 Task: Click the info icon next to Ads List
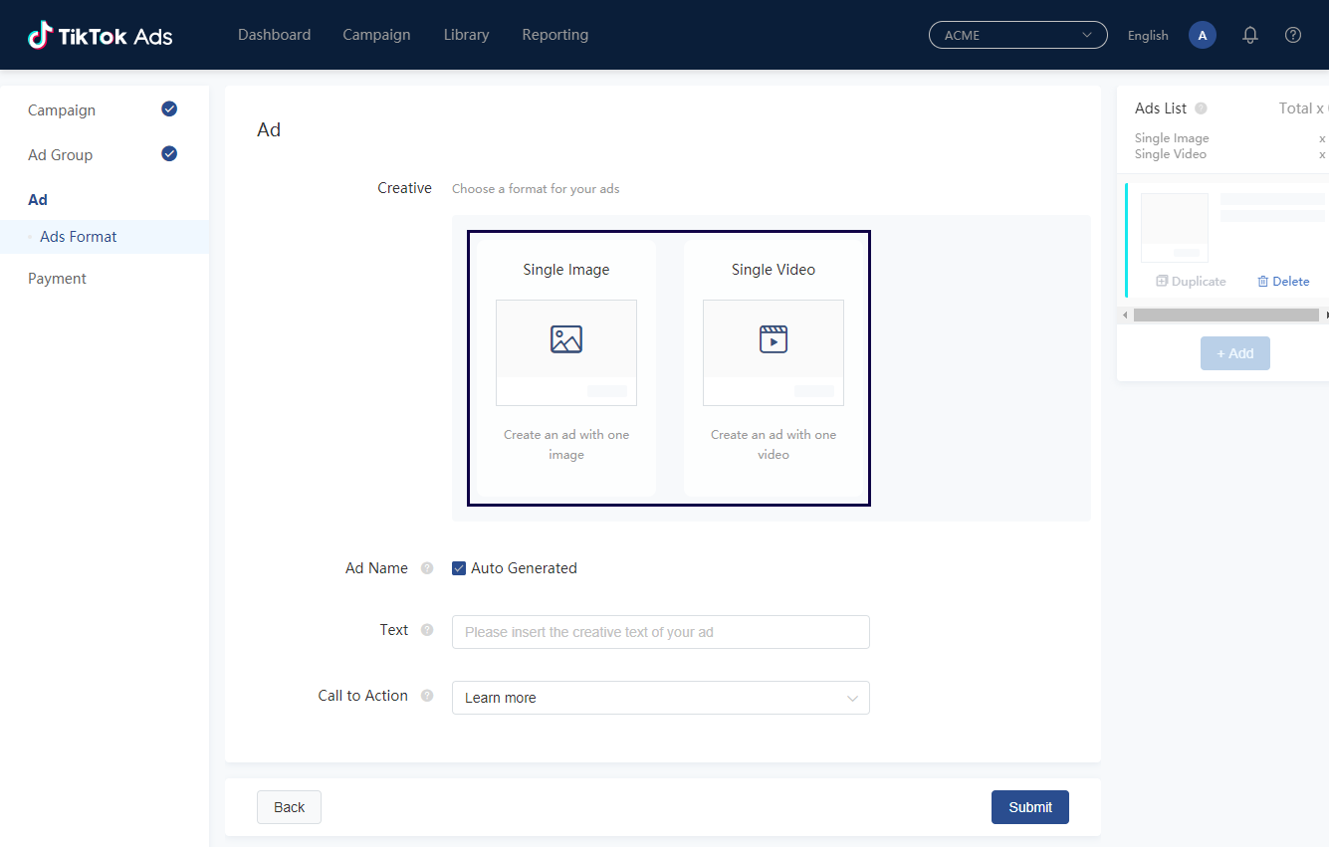pyautogui.click(x=1201, y=108)
